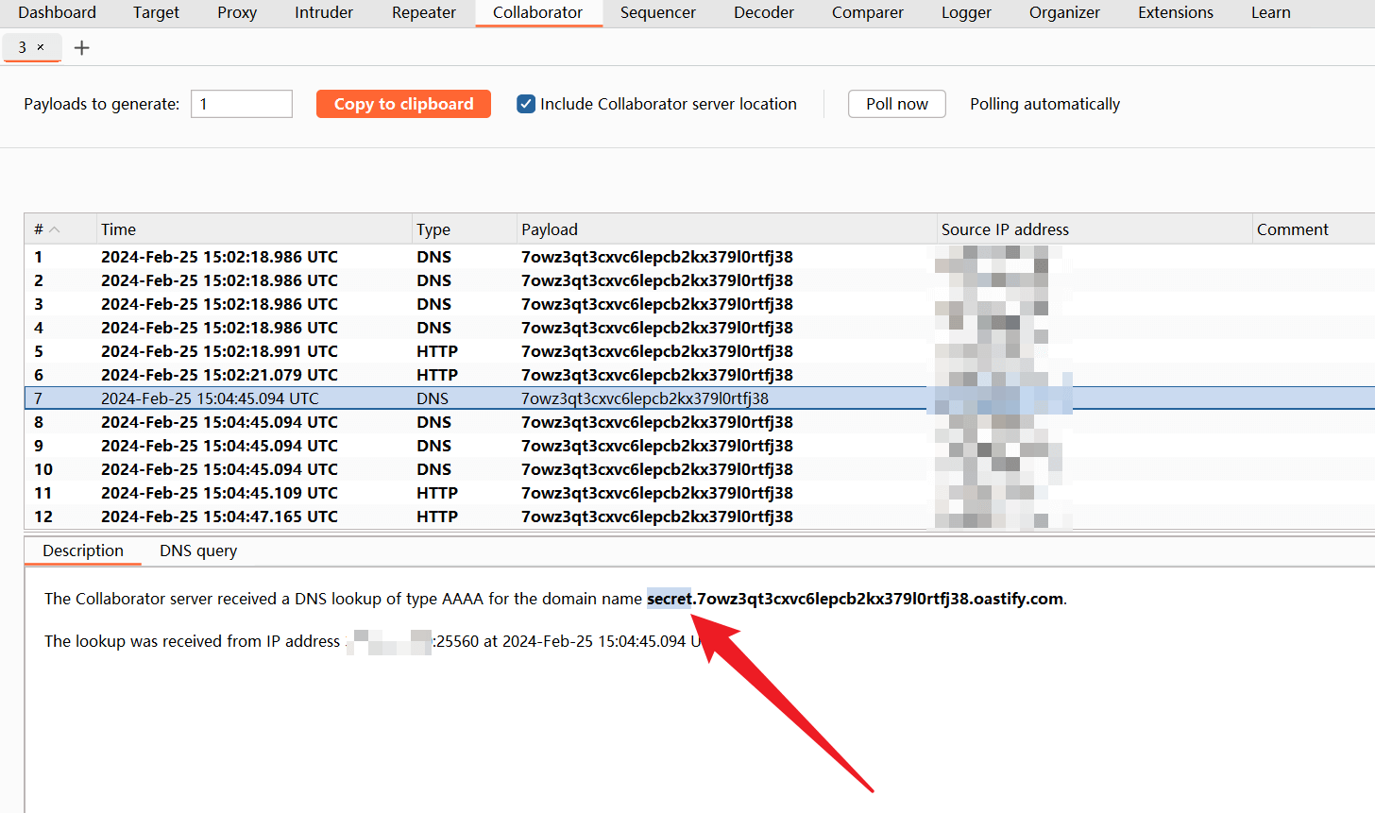1375x813 pixels.
Task: Click the payload cell of interaction 1
Action: [x=657, y=257]
